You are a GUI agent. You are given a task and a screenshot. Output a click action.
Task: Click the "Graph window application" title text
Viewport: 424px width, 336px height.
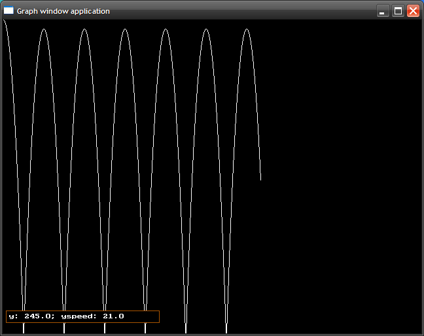click(x=63, y=11)
